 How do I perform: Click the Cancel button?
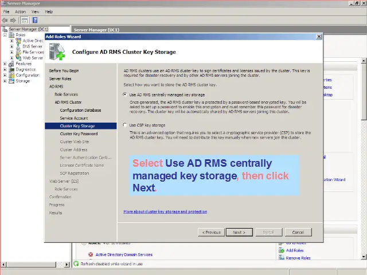(x=298, y=232)
